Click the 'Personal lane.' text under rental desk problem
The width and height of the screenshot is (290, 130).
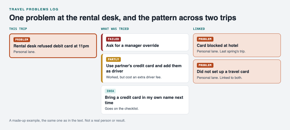click(24, 52)
